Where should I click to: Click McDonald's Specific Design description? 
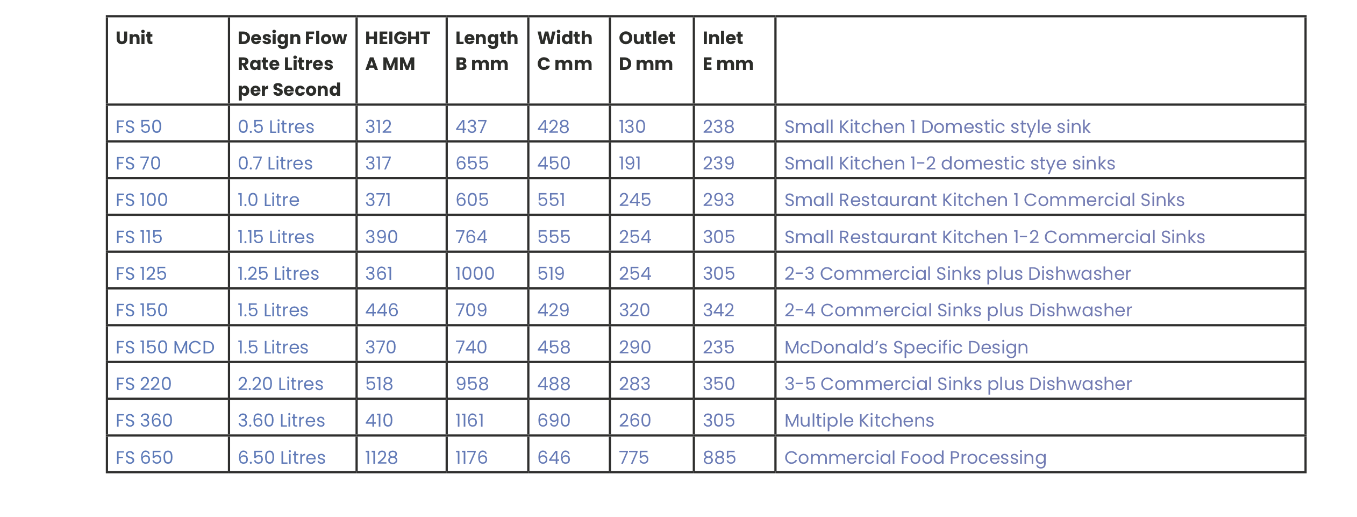(906, 348)
